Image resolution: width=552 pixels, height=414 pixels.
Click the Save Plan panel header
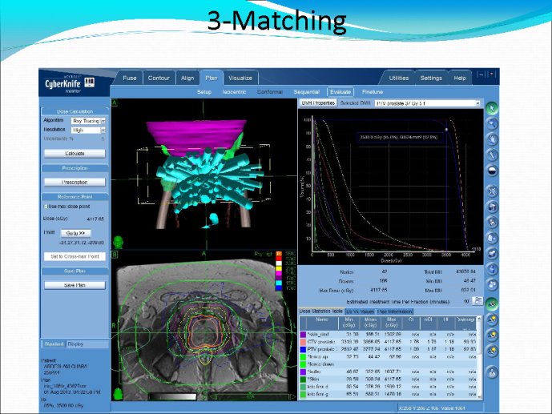click(x=75, y=271)
